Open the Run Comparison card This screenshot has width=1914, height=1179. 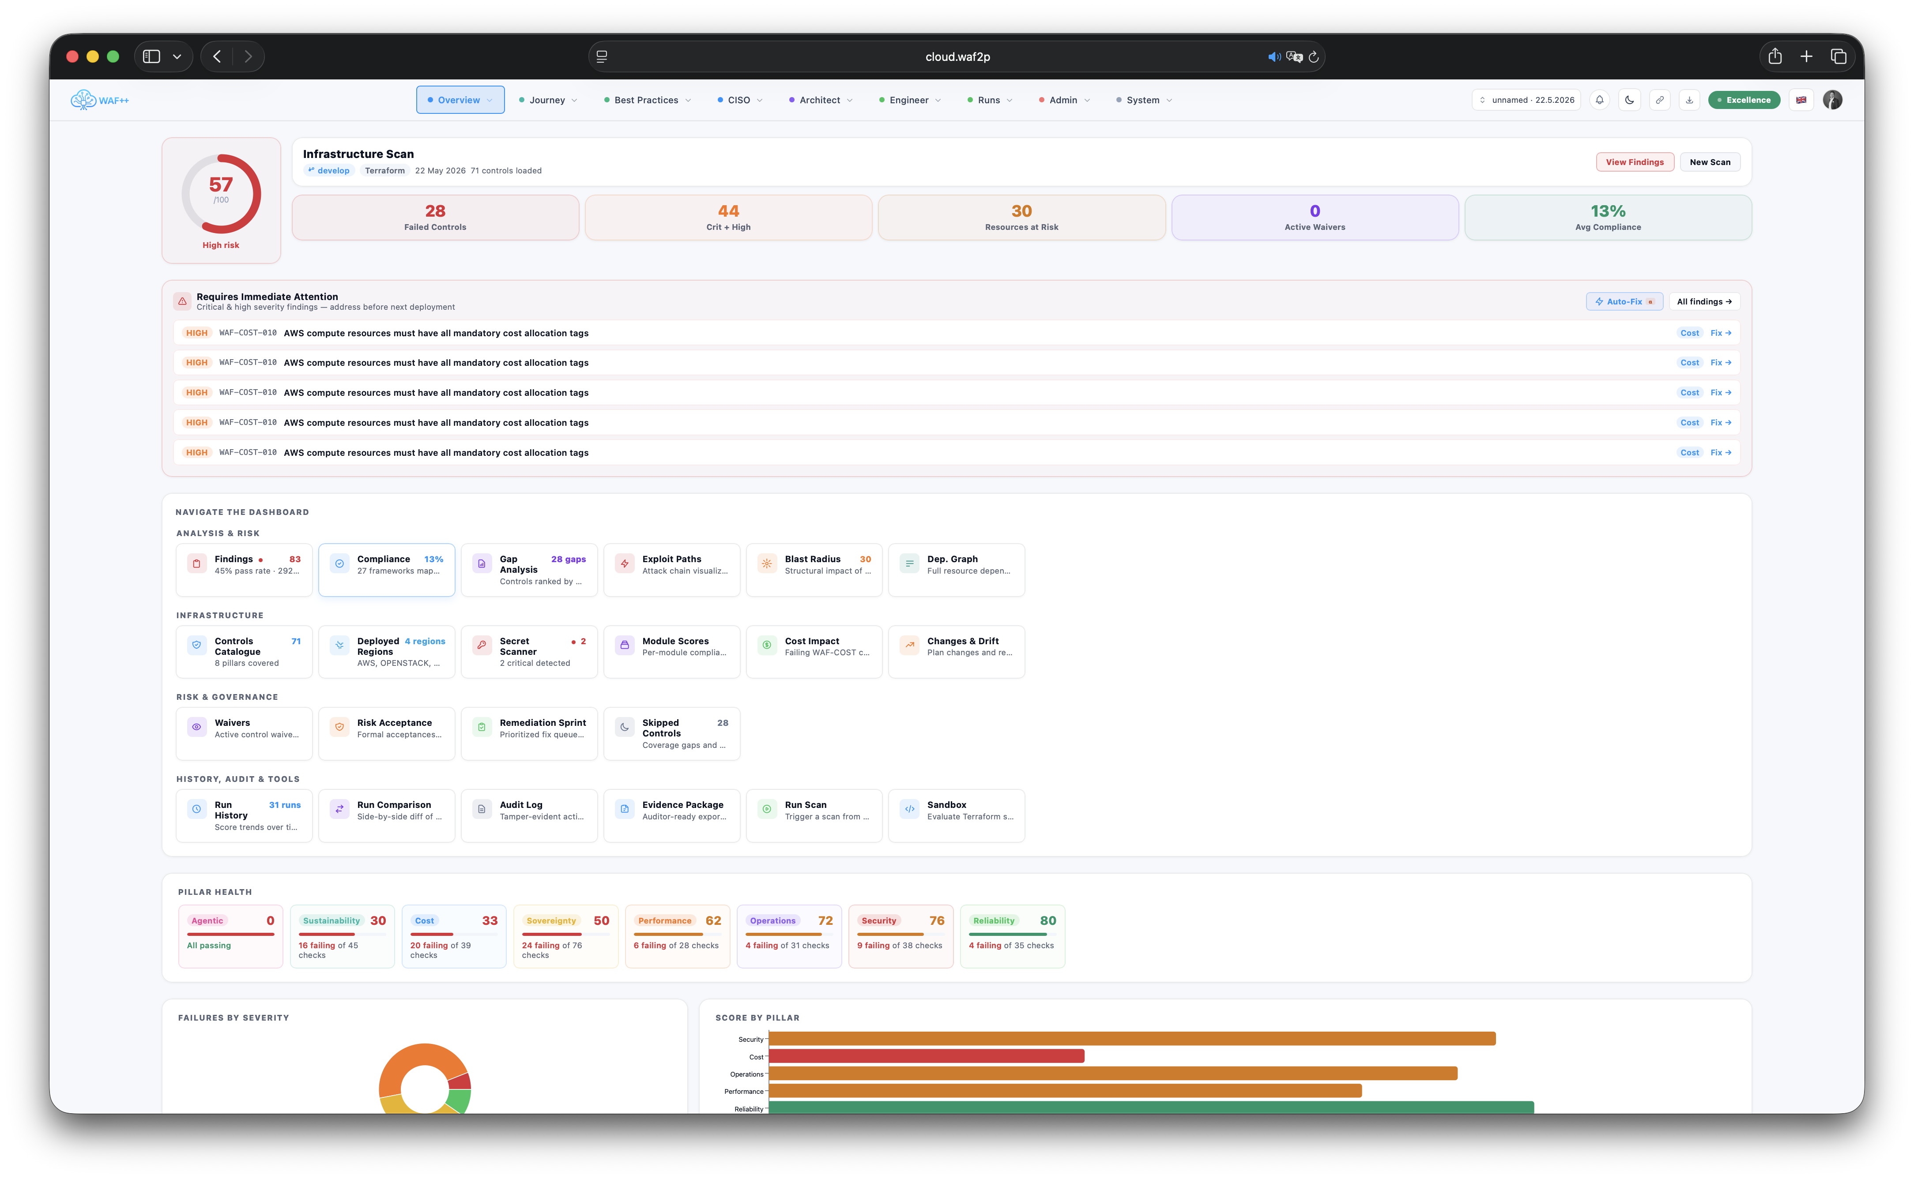coord(387,815)
